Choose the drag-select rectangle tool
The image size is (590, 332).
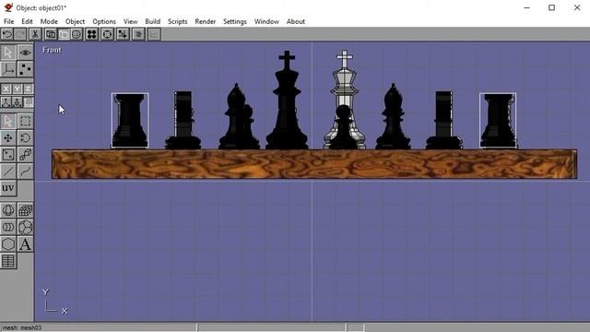point(25,121)
